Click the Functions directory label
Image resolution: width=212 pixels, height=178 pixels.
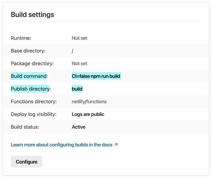point(34,102)
